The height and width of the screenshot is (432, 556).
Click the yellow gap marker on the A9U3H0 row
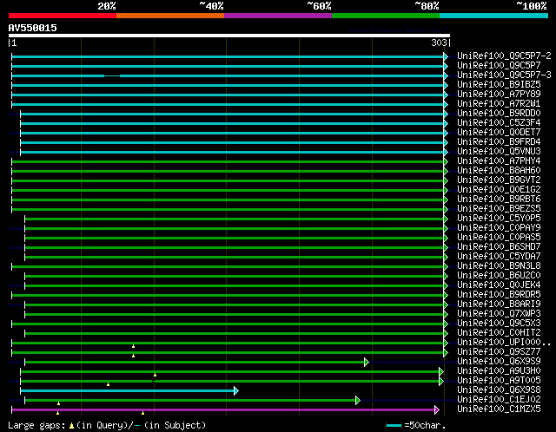[x=155, y=375]
